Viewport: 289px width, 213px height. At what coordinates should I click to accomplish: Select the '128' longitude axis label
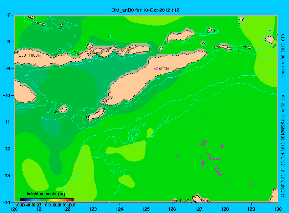pos(225,209)
